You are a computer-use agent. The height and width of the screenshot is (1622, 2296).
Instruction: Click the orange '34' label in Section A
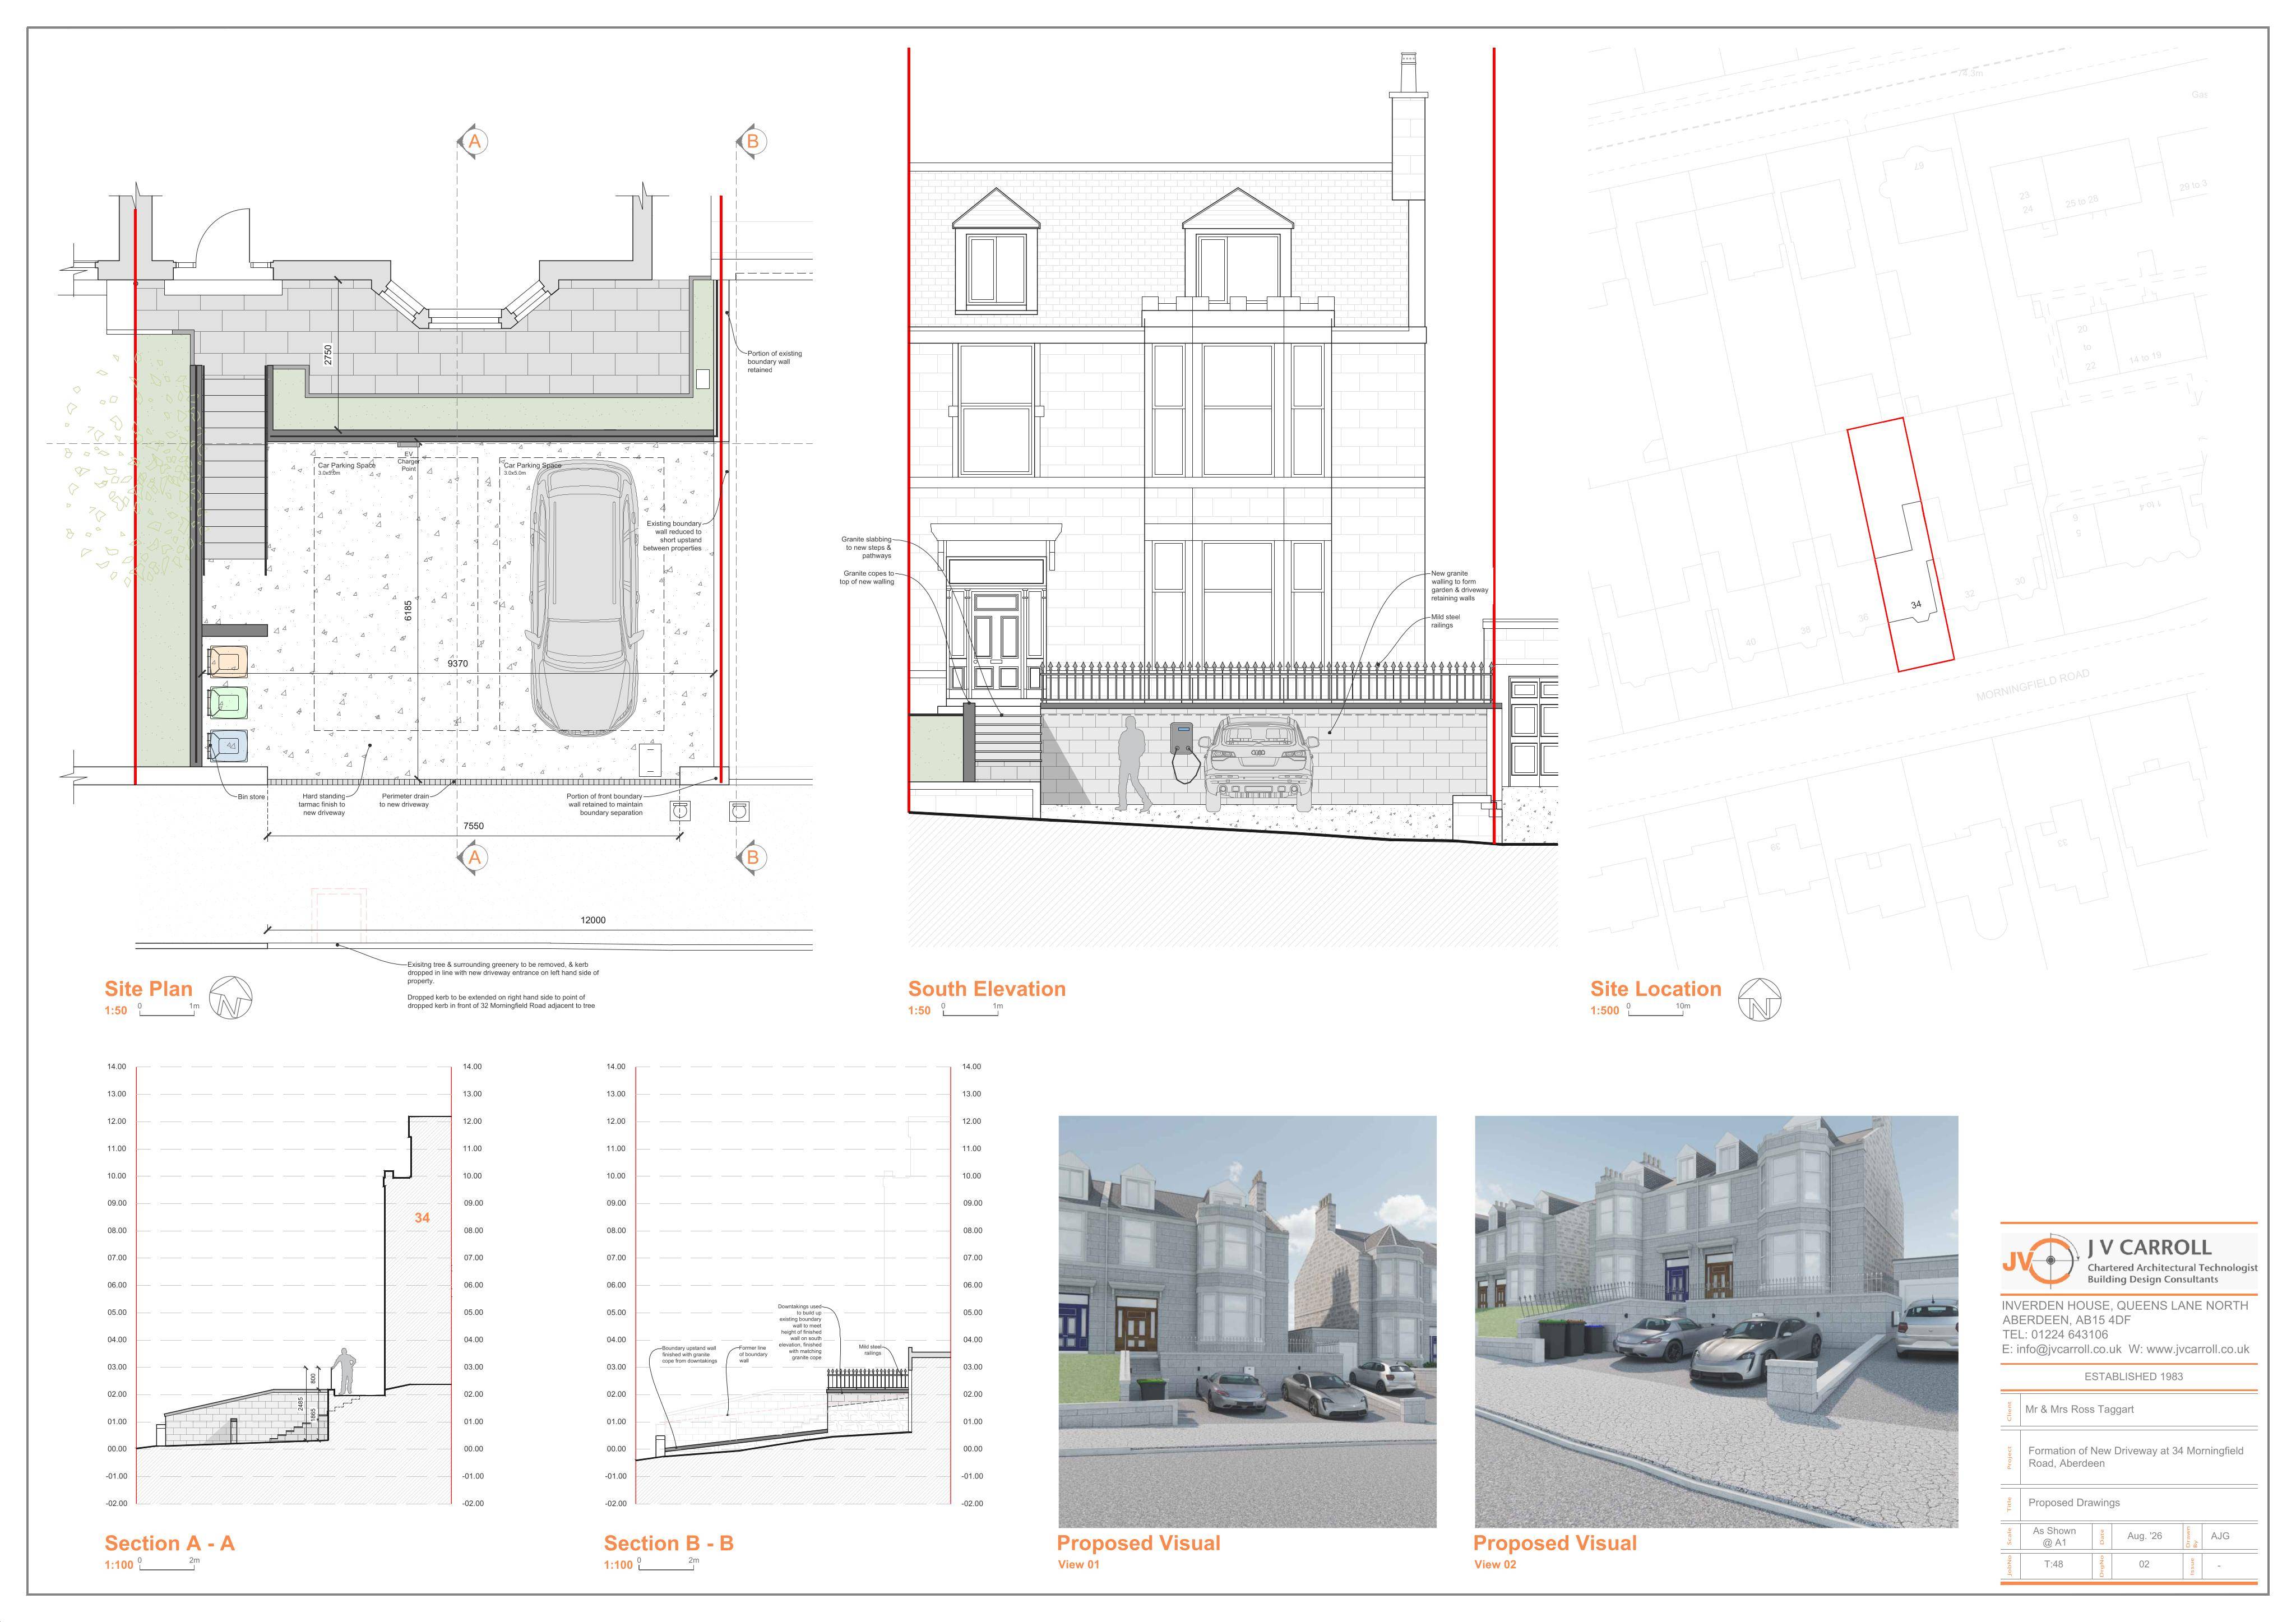[x=422, y=1217]
